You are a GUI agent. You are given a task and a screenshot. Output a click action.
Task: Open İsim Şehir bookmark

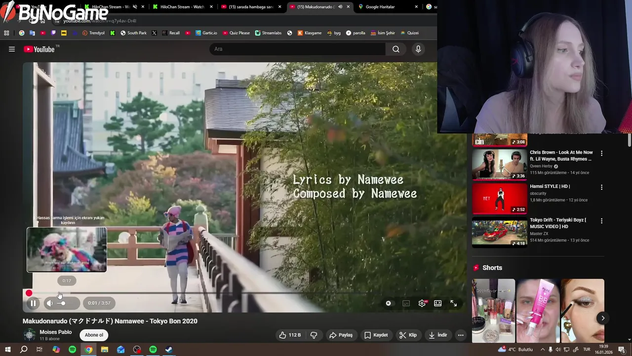pyautogui.click(x=382, y=33)
